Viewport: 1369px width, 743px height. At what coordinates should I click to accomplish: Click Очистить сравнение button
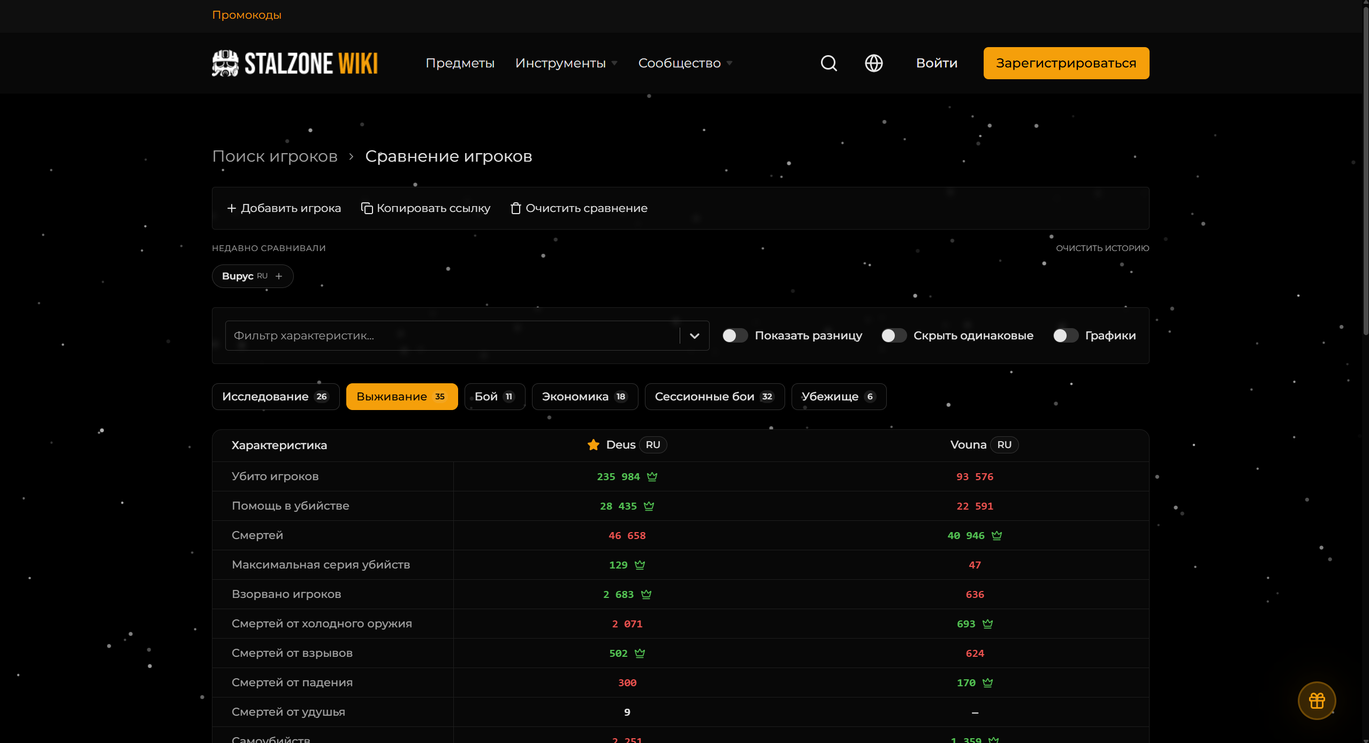[579, 208]
